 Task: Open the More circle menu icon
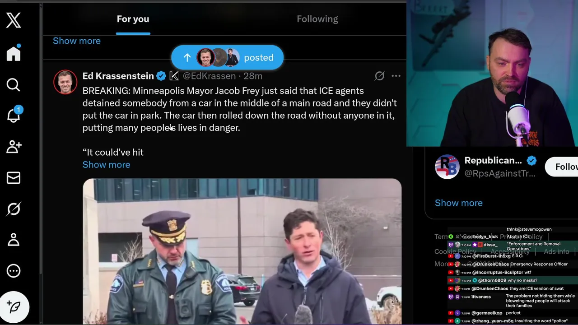coord(14,271)
